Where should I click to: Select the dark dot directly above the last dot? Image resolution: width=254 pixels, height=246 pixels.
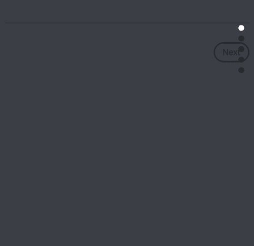tap(241, 59)
